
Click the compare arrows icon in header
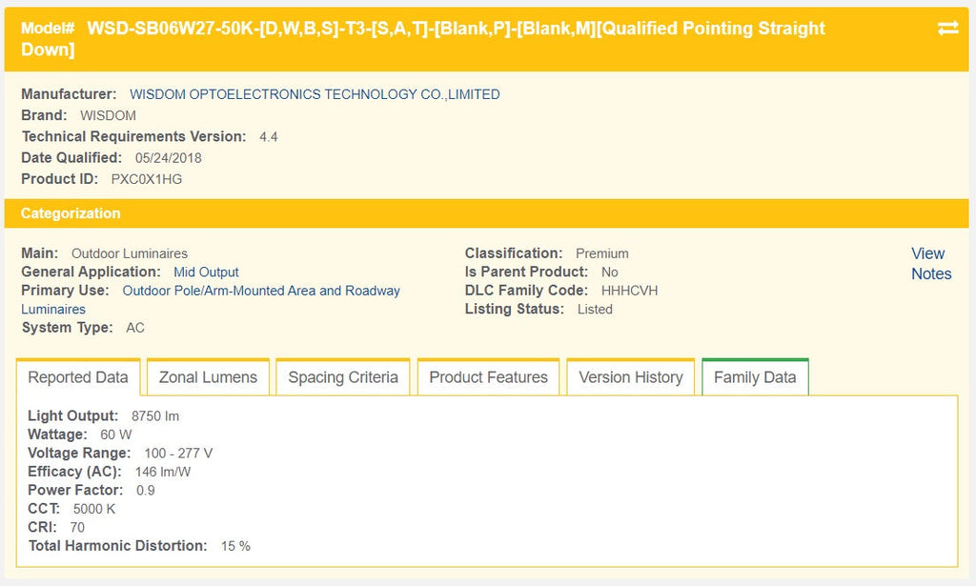(947, 29)
